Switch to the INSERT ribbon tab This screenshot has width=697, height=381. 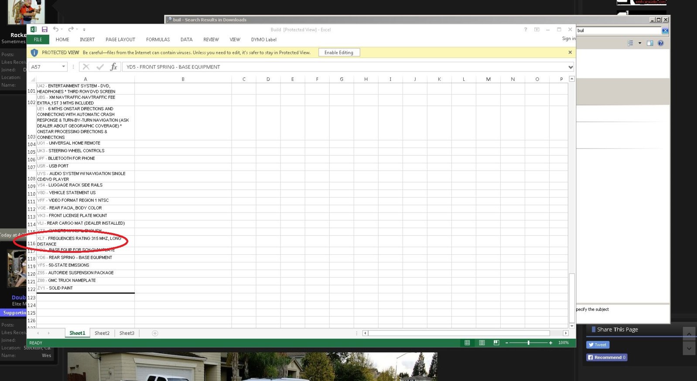(x=87, y=40)
